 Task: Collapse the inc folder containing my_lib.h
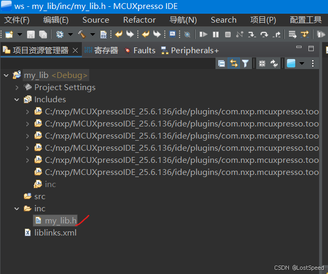click(17, 209)
